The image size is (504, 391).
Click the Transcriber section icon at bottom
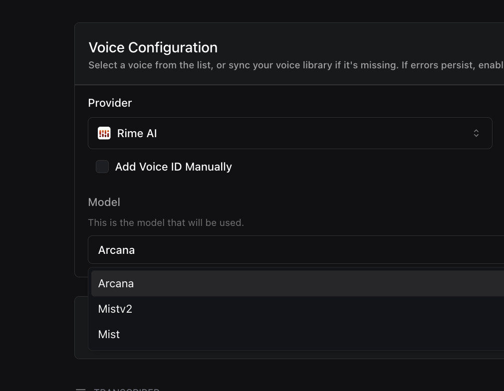click(x=80, y=390)
